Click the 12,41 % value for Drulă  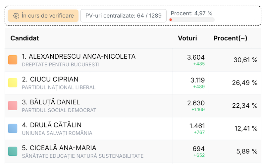tap(246, 129)
